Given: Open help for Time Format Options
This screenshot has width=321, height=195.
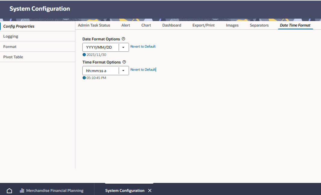Looking at the screenshot, I should click(124, 62).
